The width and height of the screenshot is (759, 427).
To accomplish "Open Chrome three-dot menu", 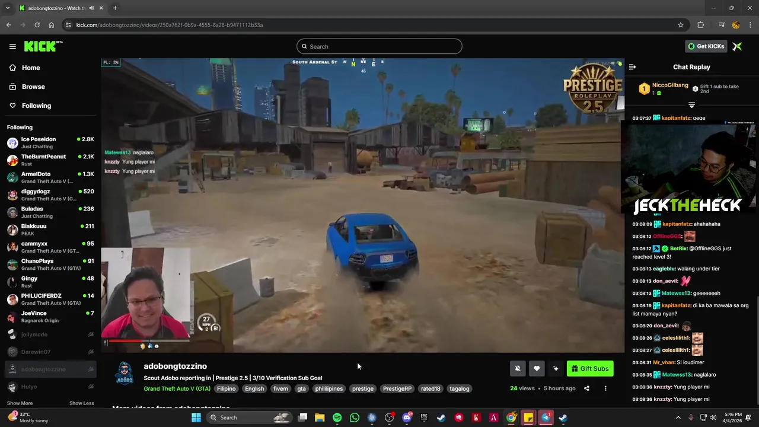I will coord(750,25).
